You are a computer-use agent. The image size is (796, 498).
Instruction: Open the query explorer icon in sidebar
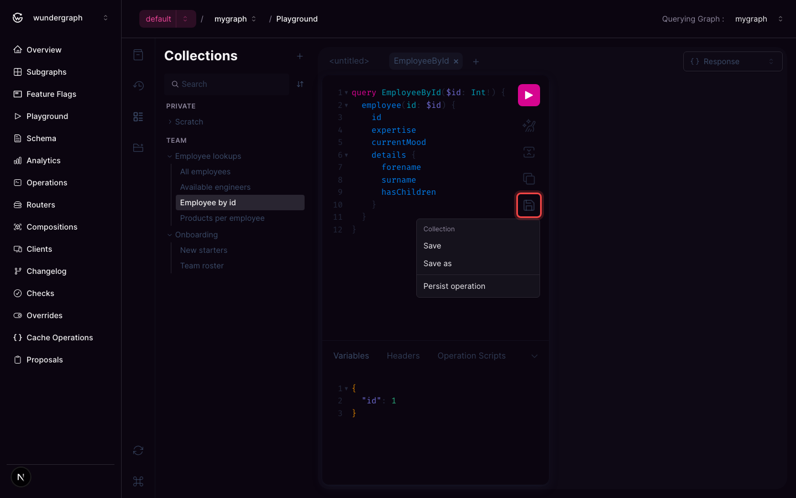(138, 117)
